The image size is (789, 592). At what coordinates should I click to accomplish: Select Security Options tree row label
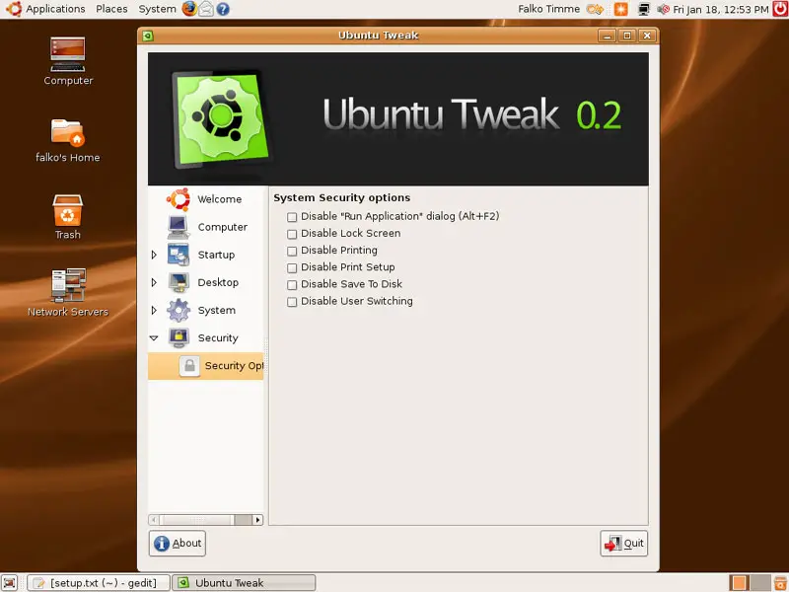234,366
